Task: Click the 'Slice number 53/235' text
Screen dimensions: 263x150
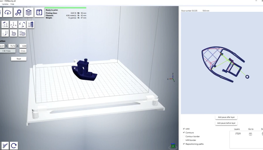Action: [x=189, y=11]
